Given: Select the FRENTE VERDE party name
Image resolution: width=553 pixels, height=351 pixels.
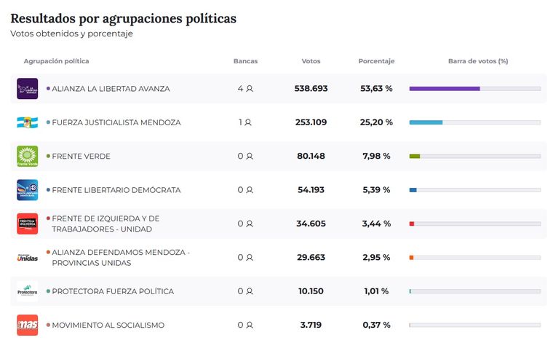Looking at the screenshot, I should click(x=81, y=156).
